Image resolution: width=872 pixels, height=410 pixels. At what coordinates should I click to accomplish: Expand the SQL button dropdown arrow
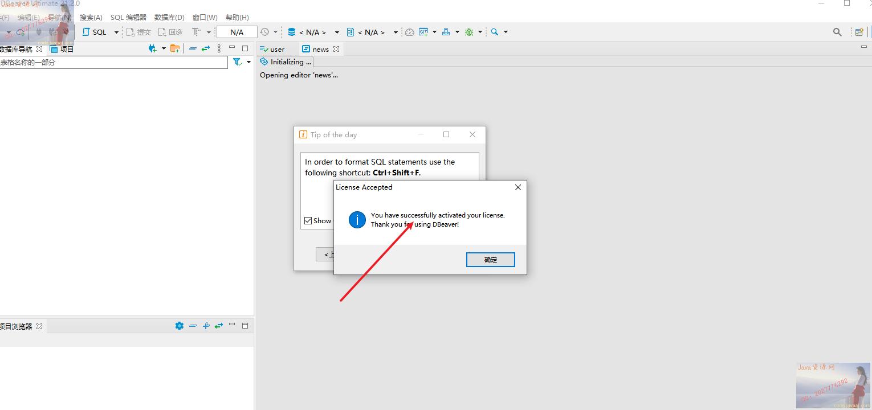[x=116, y=32]
